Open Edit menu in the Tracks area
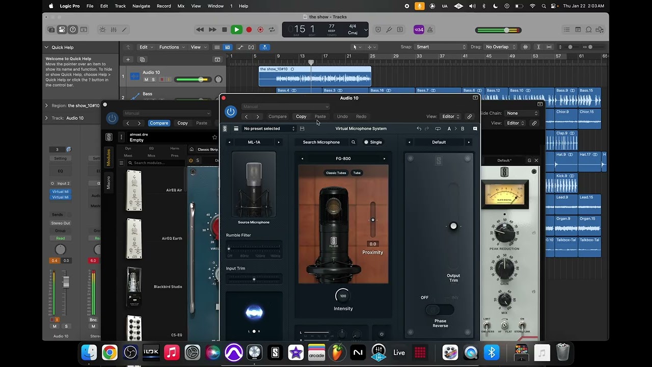This screenshot has width=652, height=367. click(146, 47)
